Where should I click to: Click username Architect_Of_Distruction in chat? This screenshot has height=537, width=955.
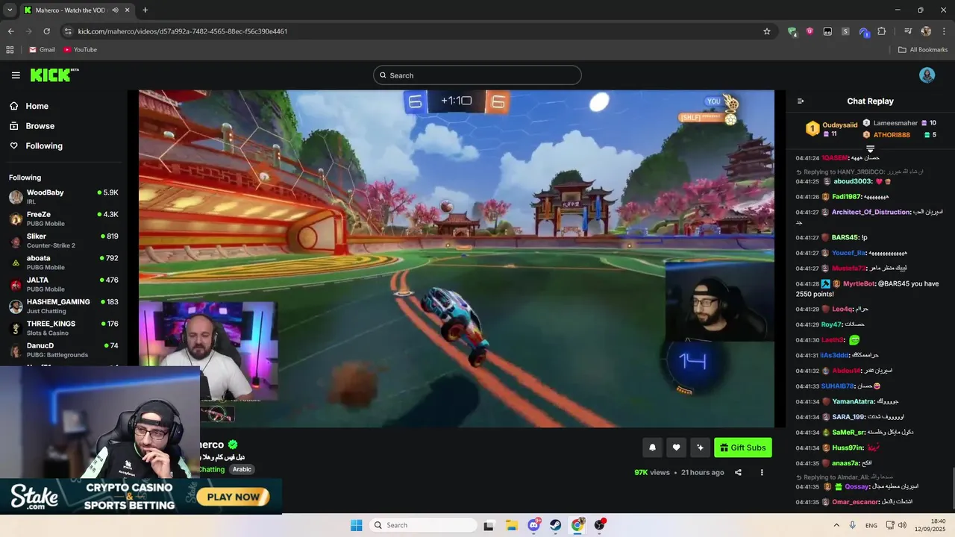pyautogui.click(x=871, y=212)
